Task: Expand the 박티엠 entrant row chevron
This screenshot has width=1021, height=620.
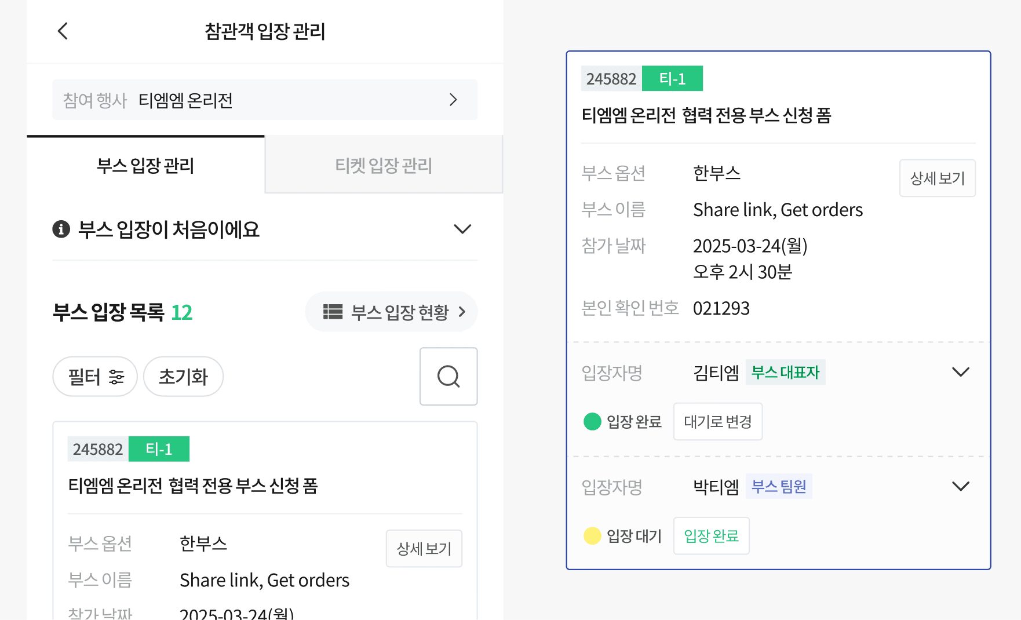Action: [x=961, y=486]
